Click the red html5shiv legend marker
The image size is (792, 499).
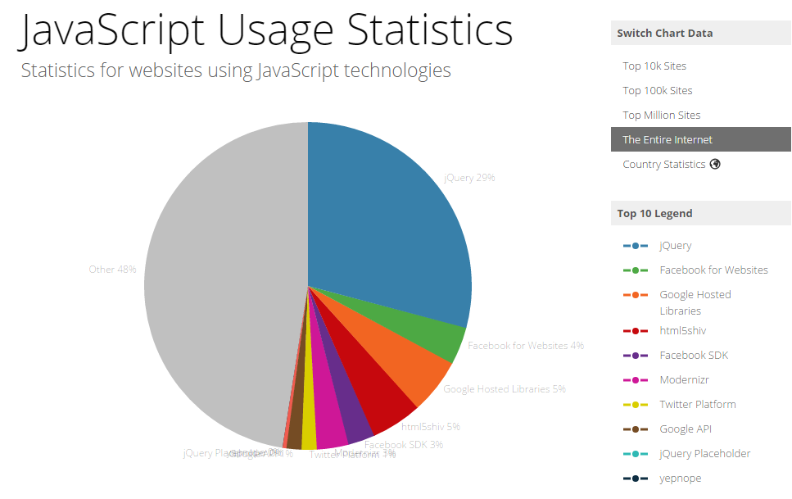[635, 331]
